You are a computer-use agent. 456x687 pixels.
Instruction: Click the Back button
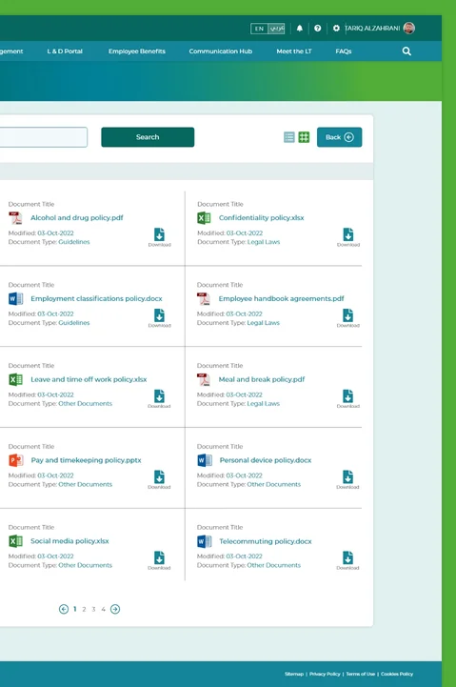click(x=339, y=137)
